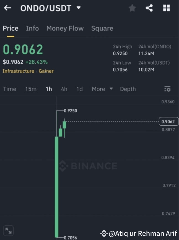
Task: Tap the back arrow icon
Action: pyautogui.click(x=7, y=8)
